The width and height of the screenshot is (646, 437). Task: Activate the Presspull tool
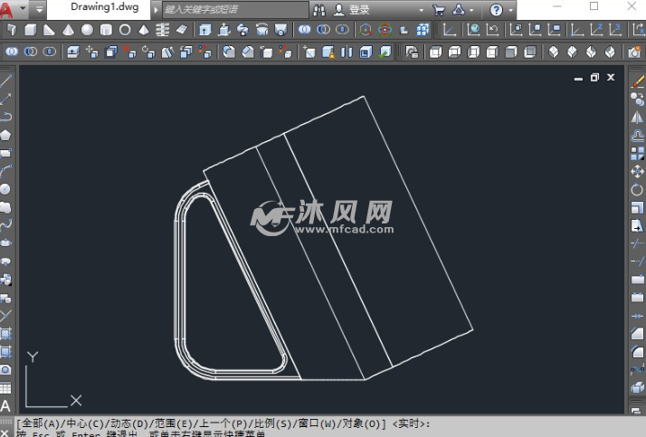point(223,30)
